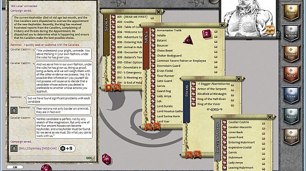The width and height of the screenshot is (306, 171).
Task: Click link icon beside Gate Guard
Action: 153,81
